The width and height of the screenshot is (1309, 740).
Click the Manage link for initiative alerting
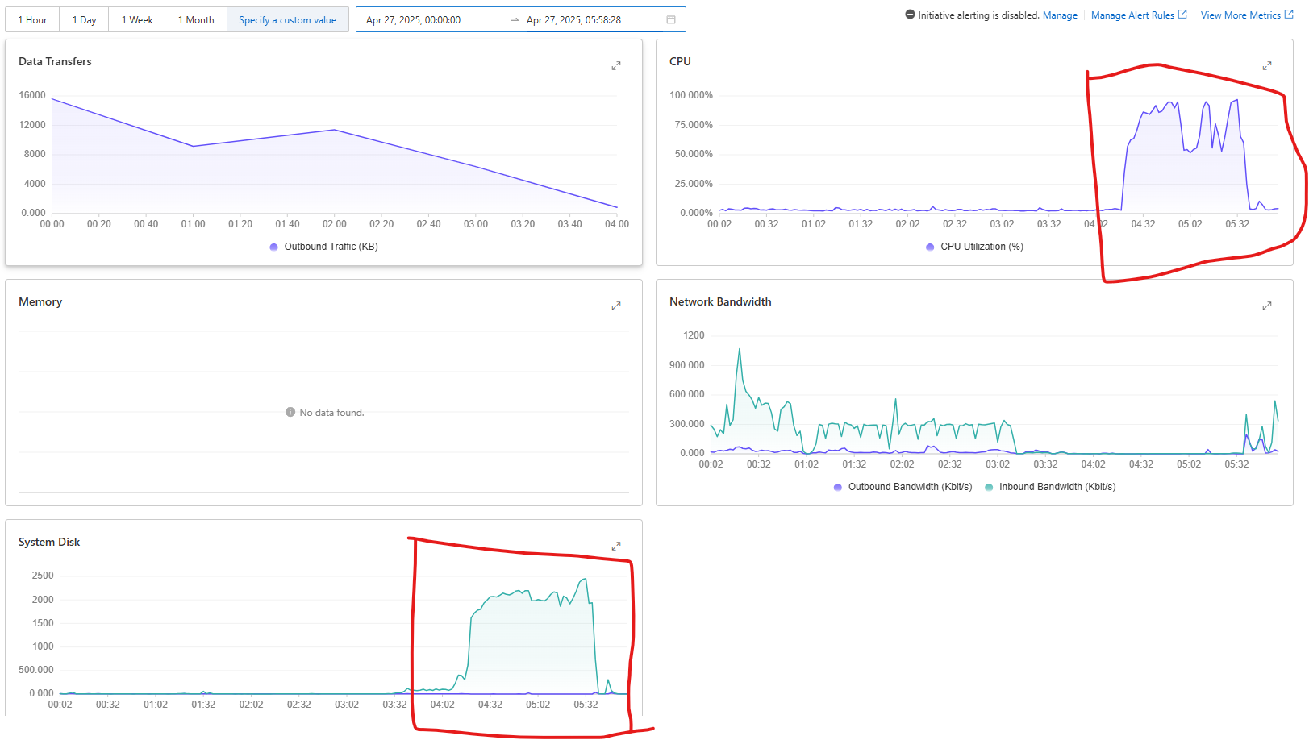[x=1060, y=15]
